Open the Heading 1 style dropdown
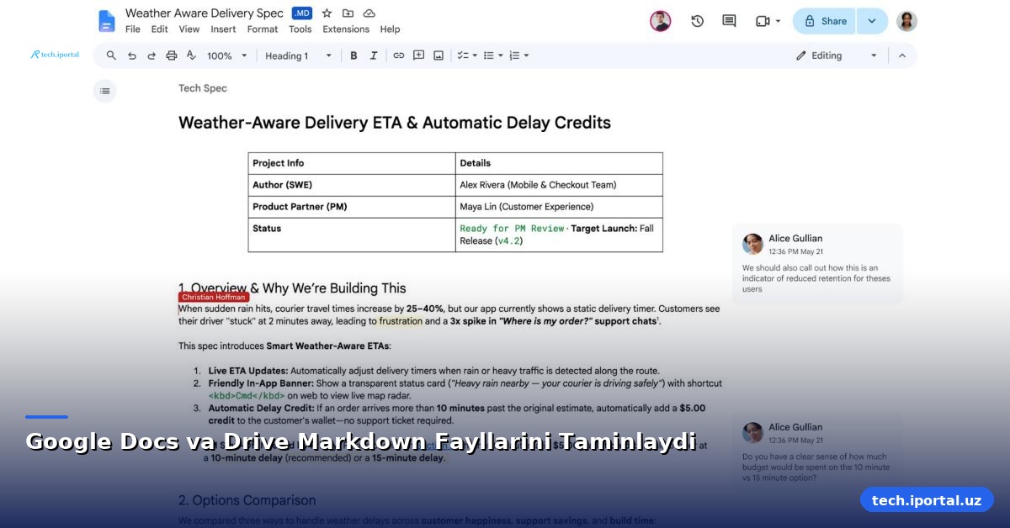This screenshot has width=1010, height=528. tap(299, 55)
